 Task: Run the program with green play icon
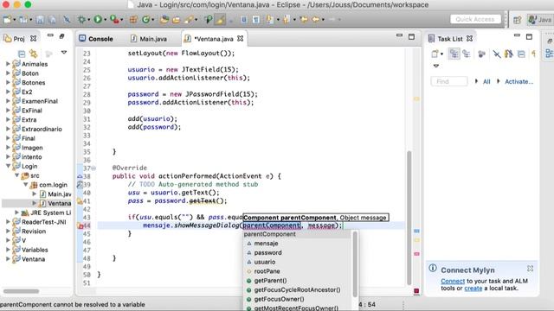[x=98, y=20]
